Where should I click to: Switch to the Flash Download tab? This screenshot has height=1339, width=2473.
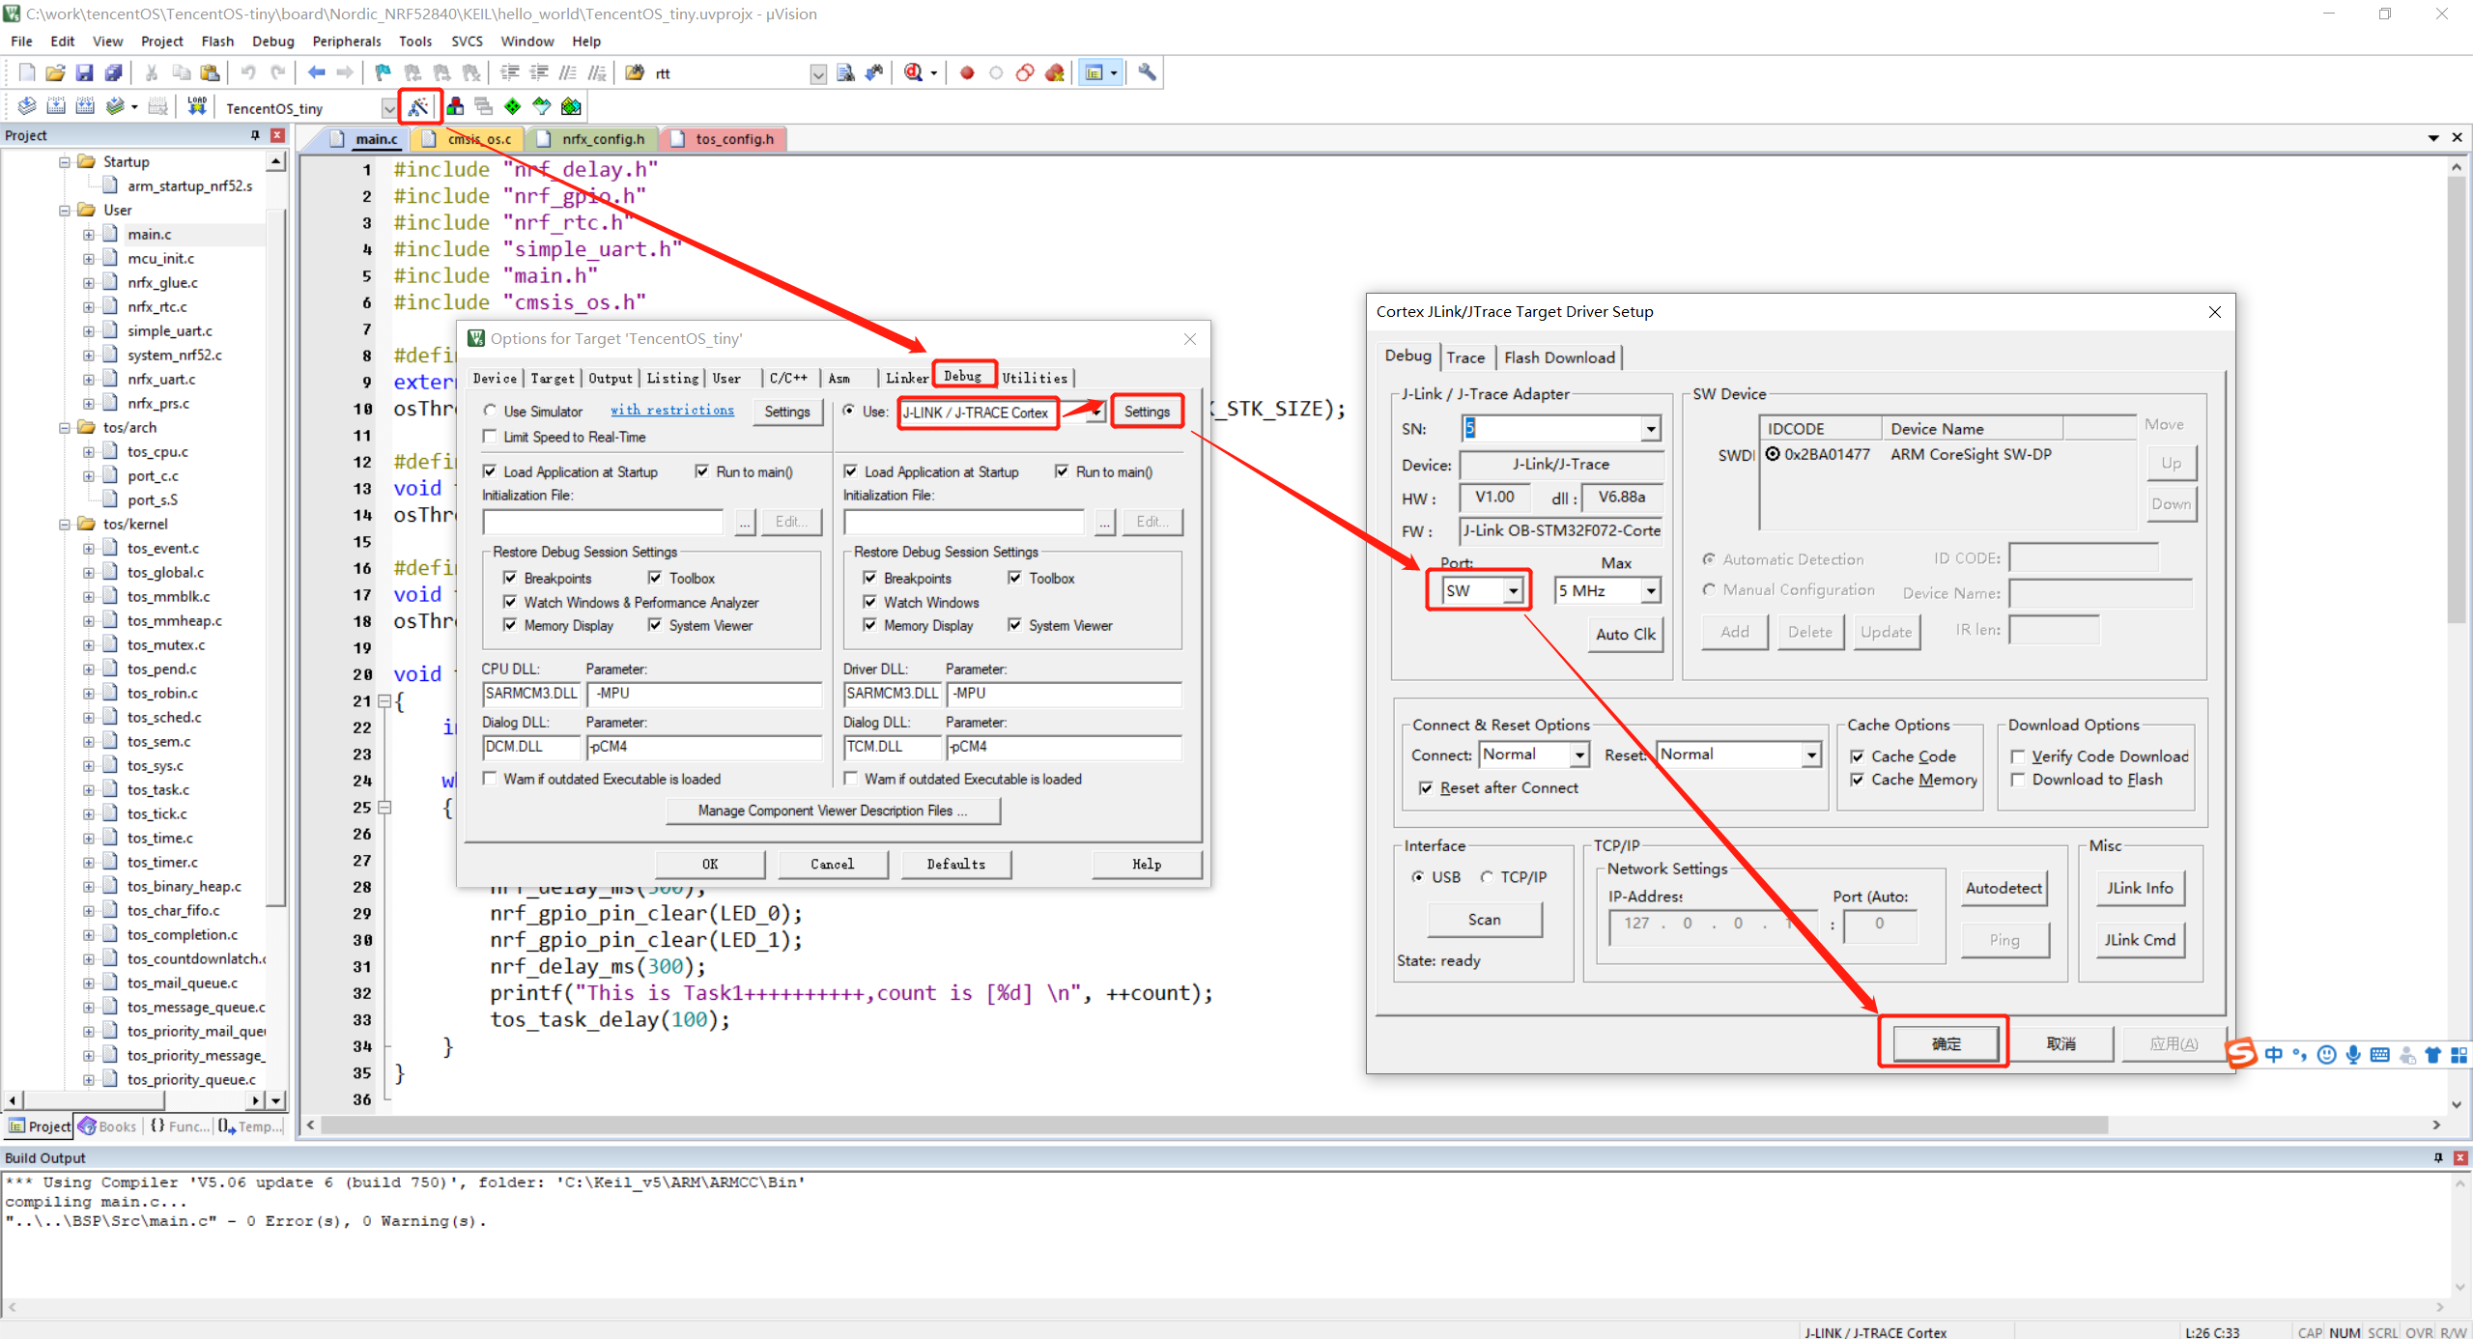pyautogui.click(x=1559, y=357)
